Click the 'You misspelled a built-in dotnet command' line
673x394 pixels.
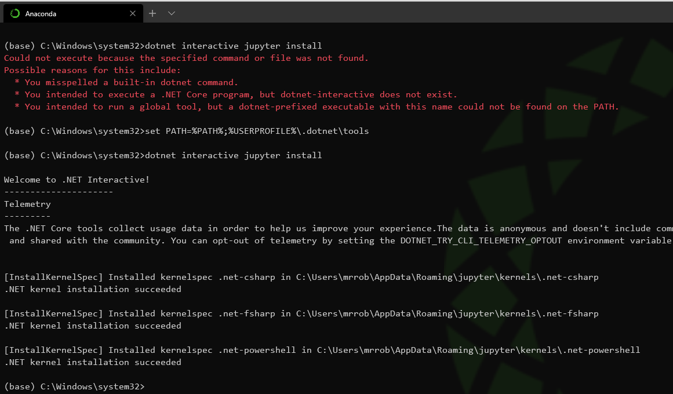(x=131, y=82)
